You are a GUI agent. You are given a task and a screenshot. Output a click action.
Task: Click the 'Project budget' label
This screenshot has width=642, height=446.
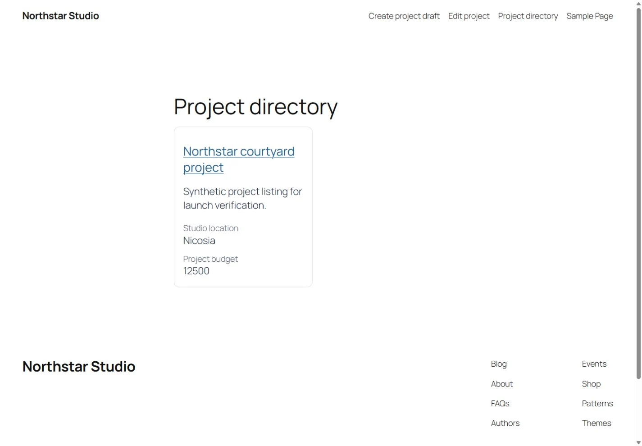tap(210, 259)
